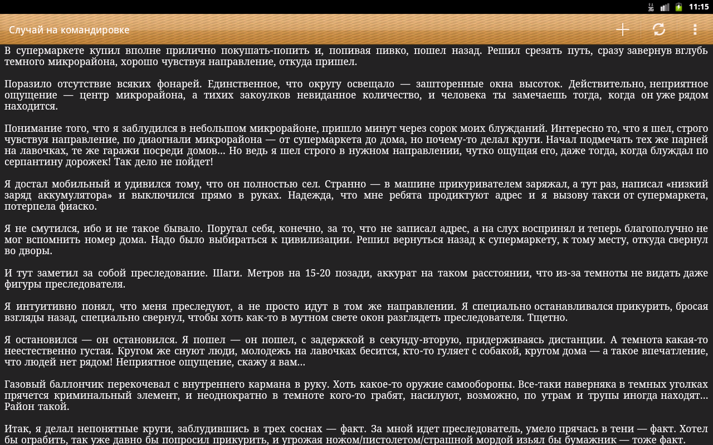Tap the quoted text «низкий заряд аккумулятора»

click(x=356, y=190)
